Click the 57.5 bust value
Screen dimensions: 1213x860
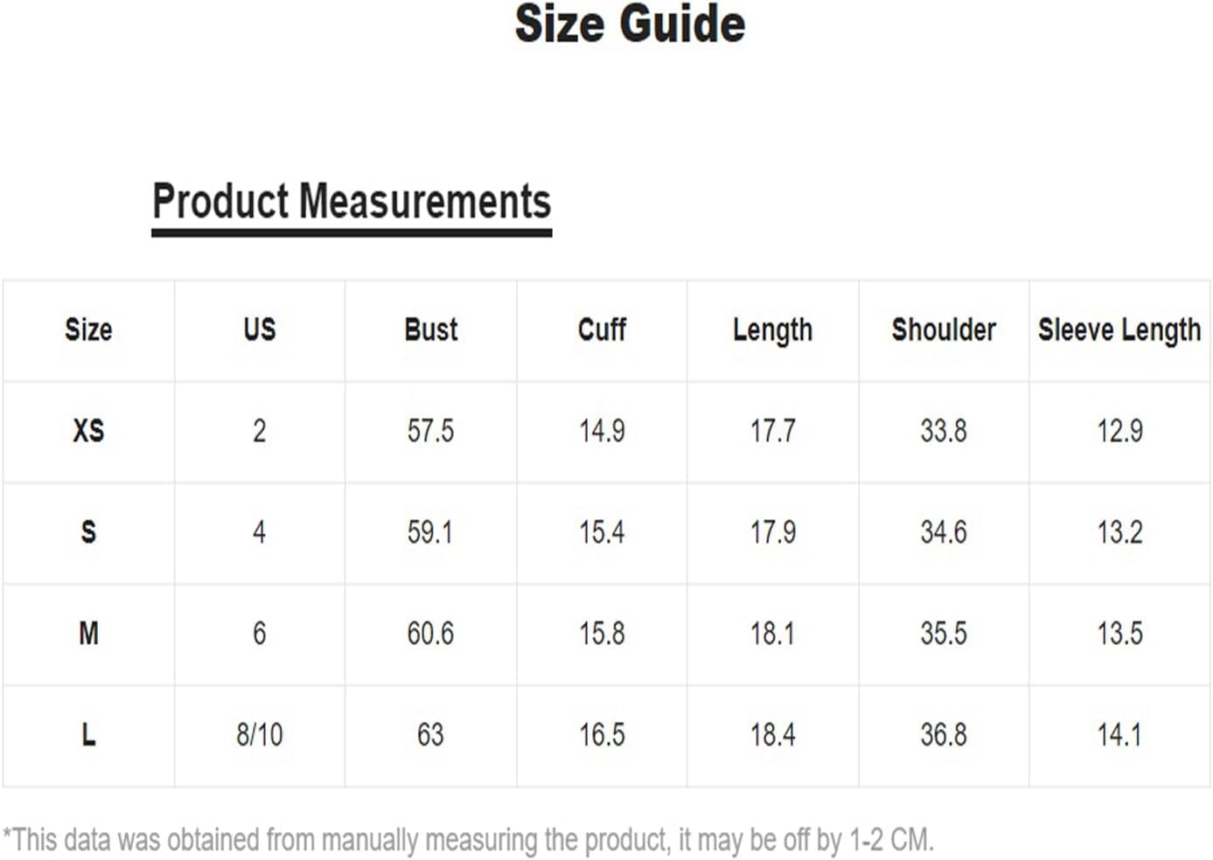point(430,431)
